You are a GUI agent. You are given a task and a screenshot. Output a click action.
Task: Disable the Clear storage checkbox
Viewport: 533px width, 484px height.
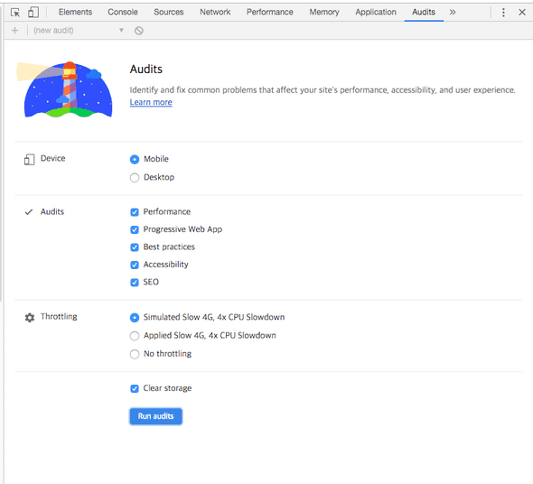135,388
